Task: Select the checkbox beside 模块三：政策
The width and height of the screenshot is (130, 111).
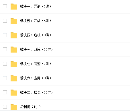Action: [x=5, y=49]
